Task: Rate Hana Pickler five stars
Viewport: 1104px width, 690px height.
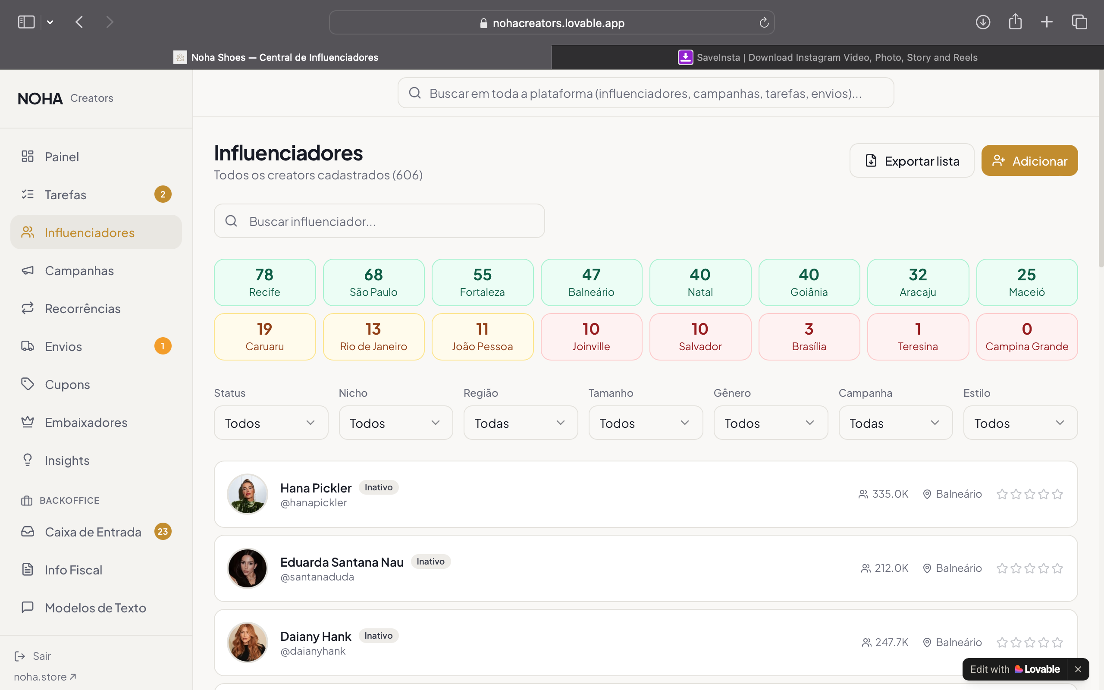Action: pyautogui.click(x=1057, y=494)
